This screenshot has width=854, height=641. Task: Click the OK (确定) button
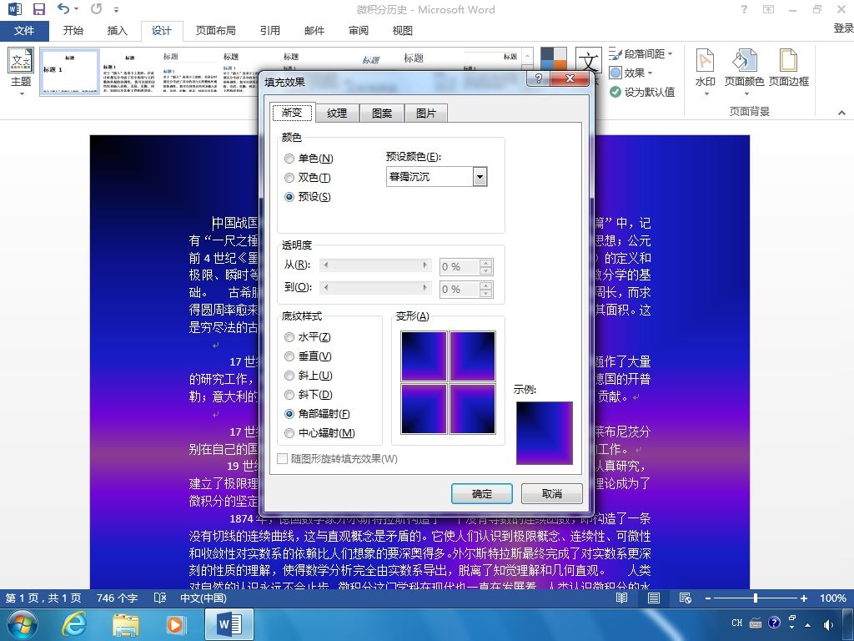(x=481, y=494)
